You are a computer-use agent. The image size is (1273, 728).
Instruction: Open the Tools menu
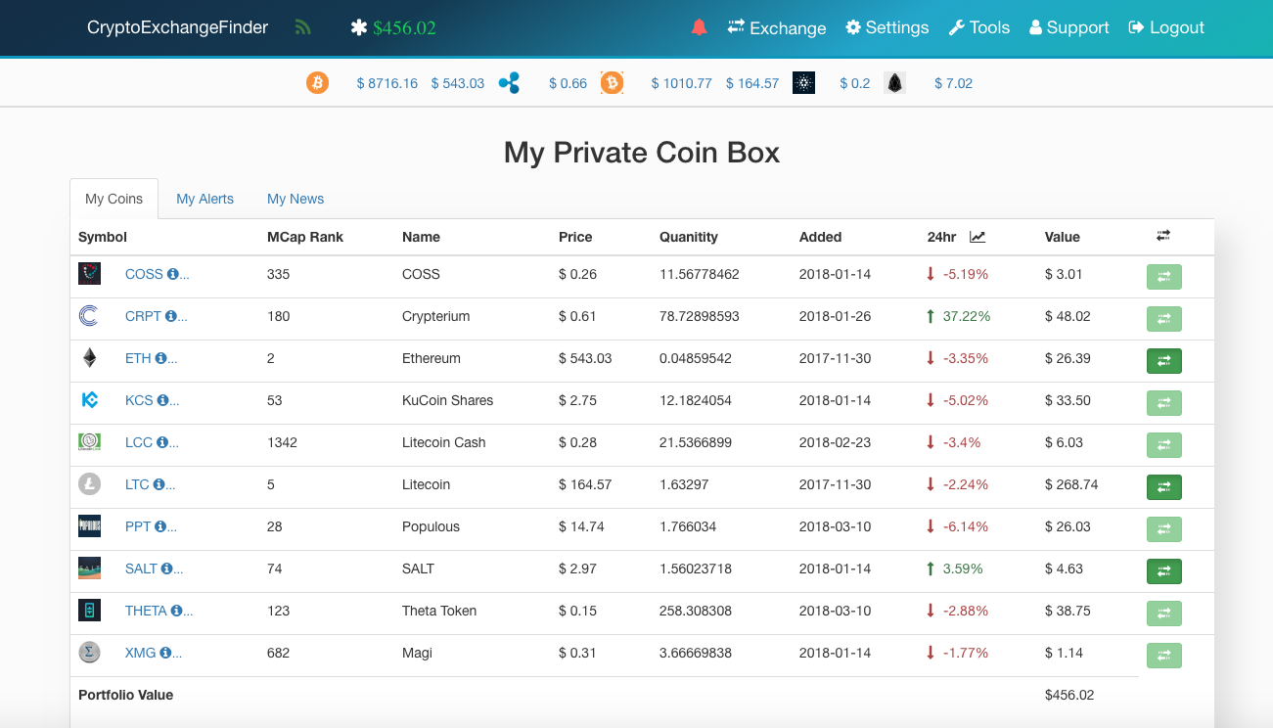[x=979, y=27]
